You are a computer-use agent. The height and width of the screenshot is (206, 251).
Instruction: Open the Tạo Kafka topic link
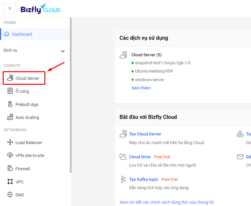pyautogui.click(x=144, y=180)
